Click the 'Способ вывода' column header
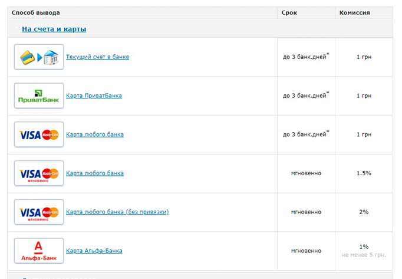Viewport: 402px width, 279px height. [x=36, y=12]
